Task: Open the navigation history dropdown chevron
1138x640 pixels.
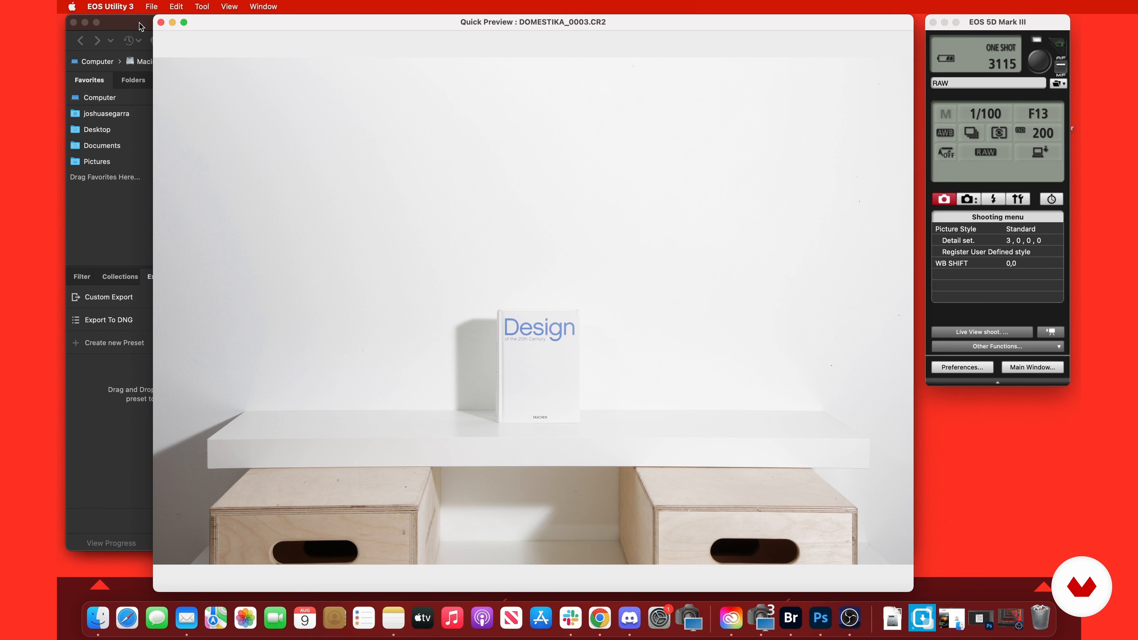Action: pyautogui.click(x=111, y=41)
